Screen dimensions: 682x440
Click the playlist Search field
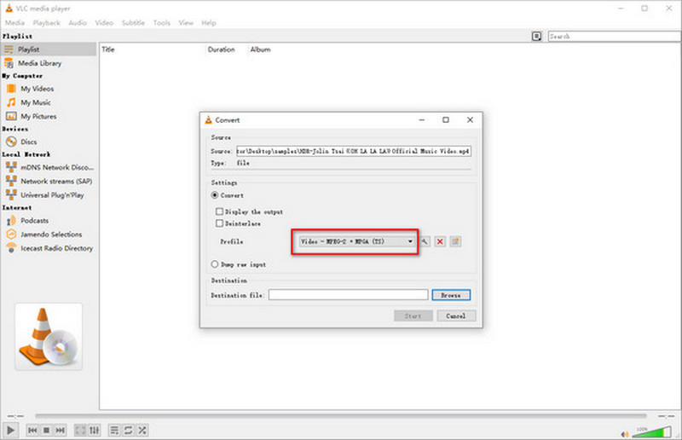pyautogui.click(x=614, y=36)
